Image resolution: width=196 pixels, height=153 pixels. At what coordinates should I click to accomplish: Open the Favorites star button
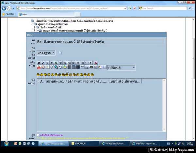pos(8,14)
